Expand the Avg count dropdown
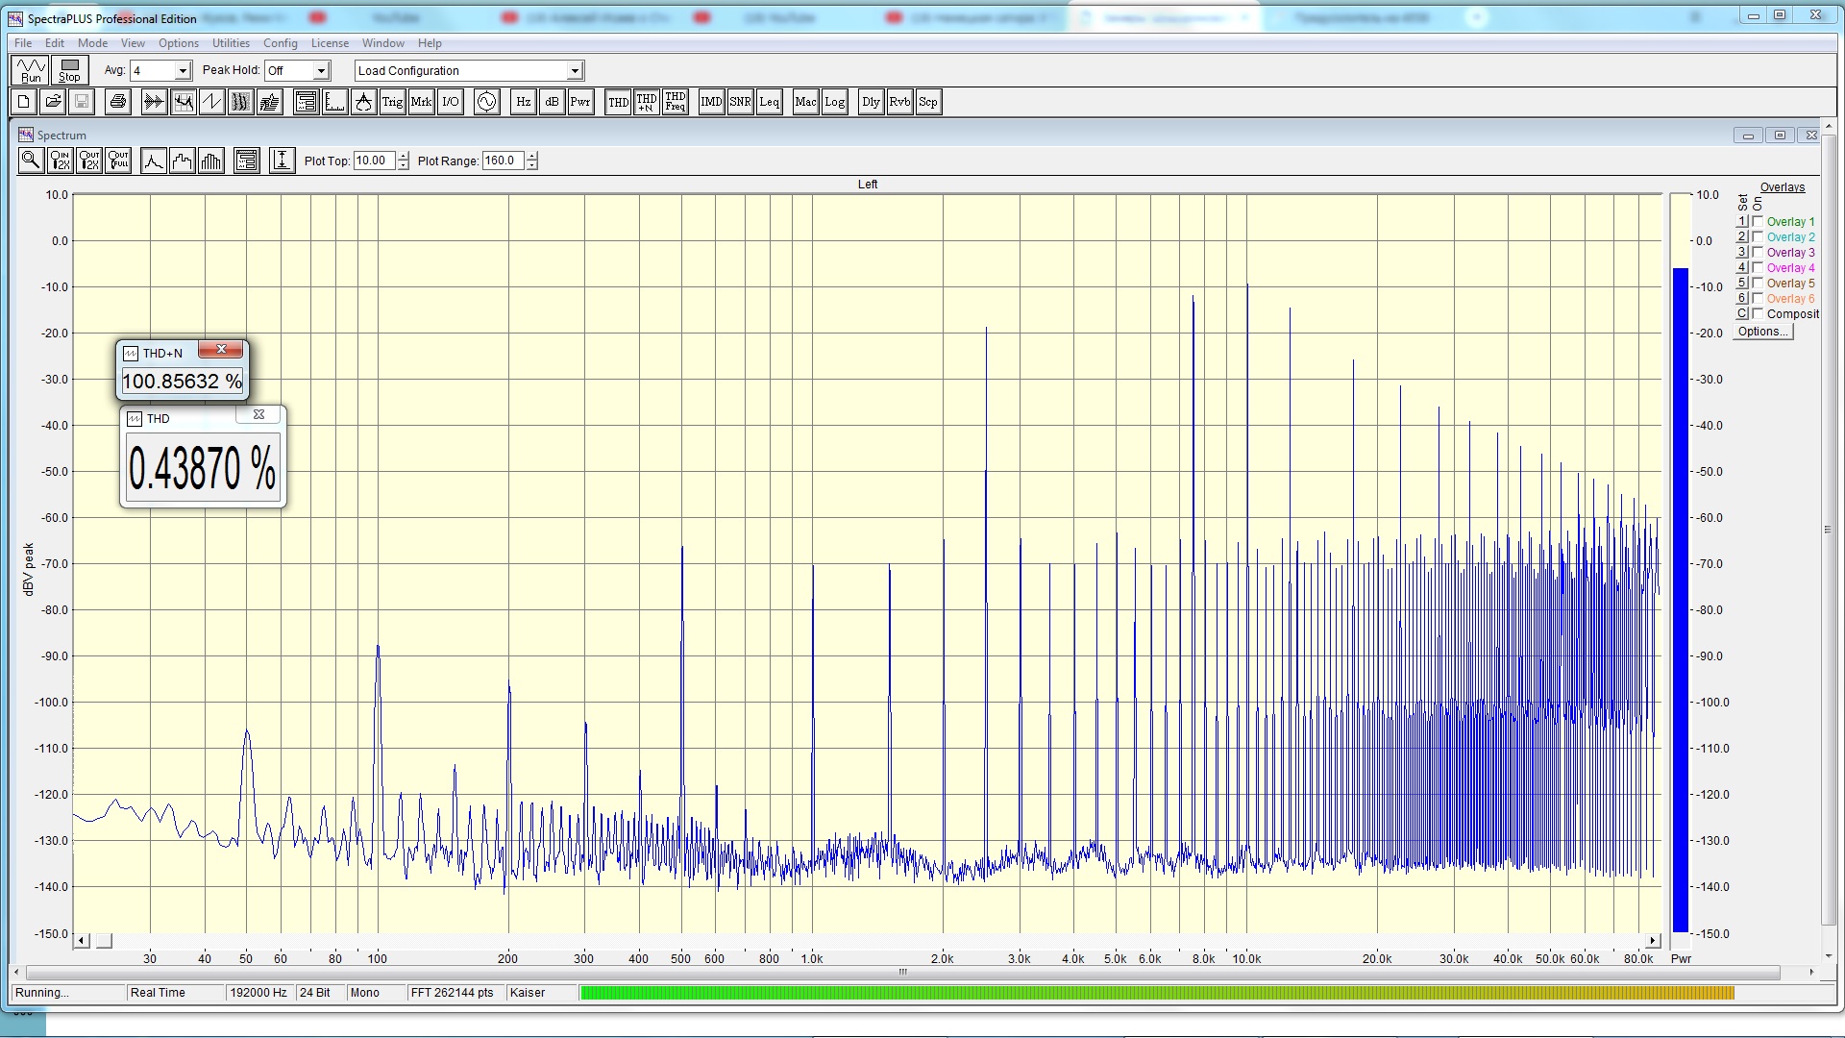This screenshot has width=1845, height=1038. pyautogui.click(x=183, y=71)
